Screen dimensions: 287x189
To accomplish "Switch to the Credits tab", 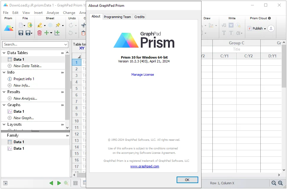I will pos(139,17).
